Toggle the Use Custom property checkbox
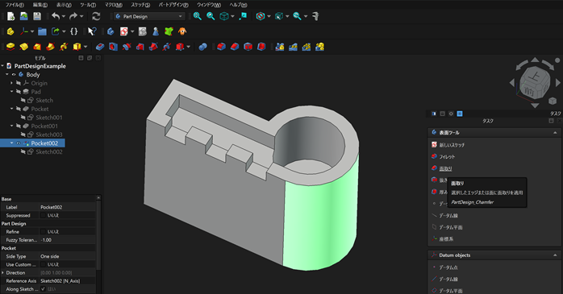Image resolution: width=563 pixels, height=294 pixels. (x=43, y=264)
